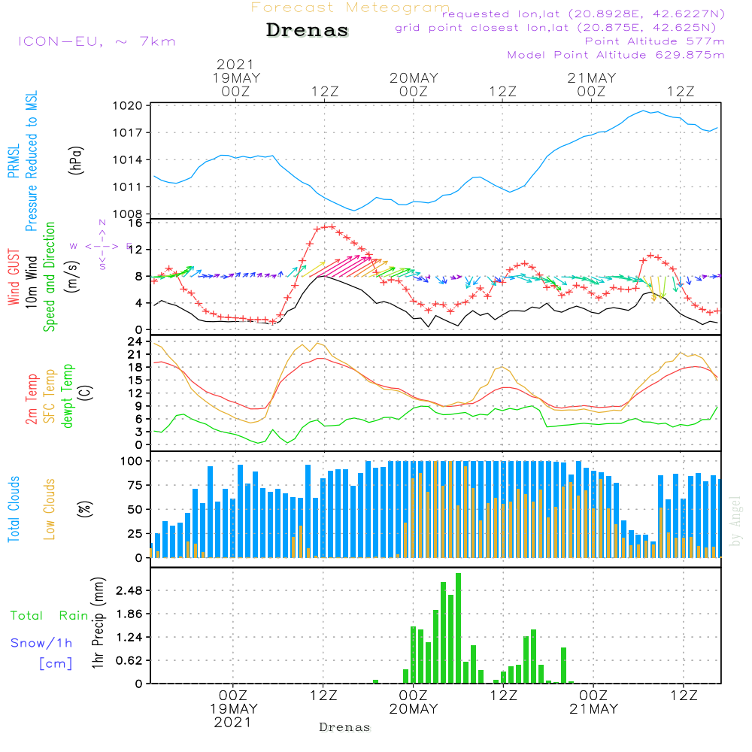Image resolution: width=752 pixels, height=752 pixels.
Task: Click the bottom '00Z 20MAY' axis label
Action: (414, 702)
